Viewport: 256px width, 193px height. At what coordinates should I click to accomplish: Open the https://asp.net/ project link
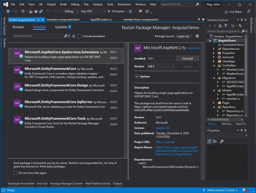[165, 142]
